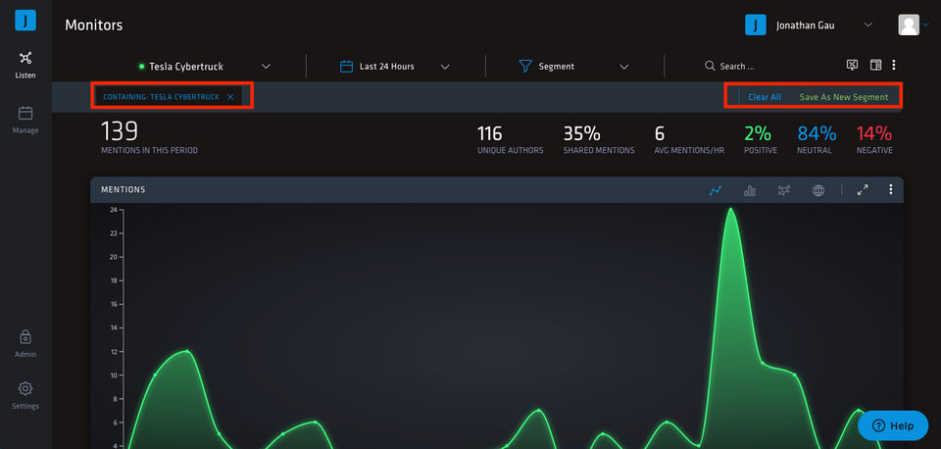
Task: Click the 116 Unique Authors stat
Action: coord(510,140)
